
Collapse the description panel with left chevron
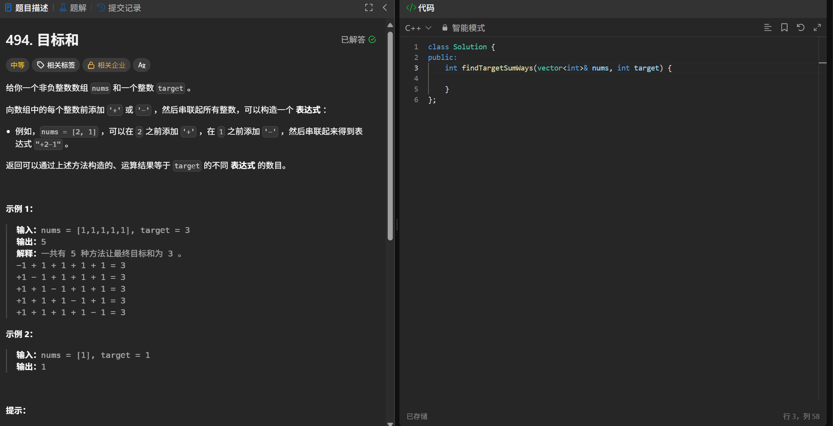(x=385, y=7)
